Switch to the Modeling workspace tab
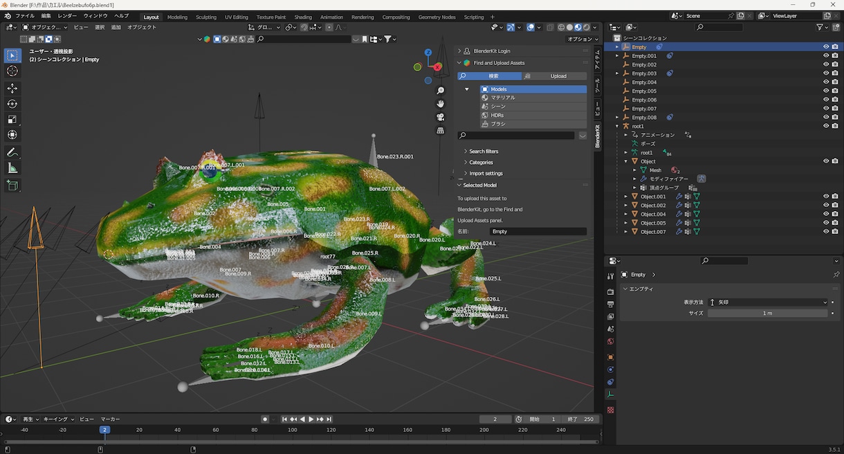Viewport: 844px width, 454px height. coord(177,17)
